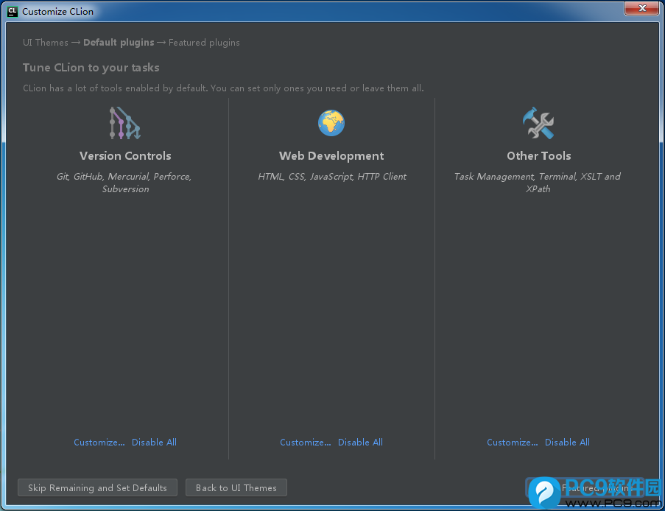Disable all Version Controls plugins

click(x=155, y=443)
